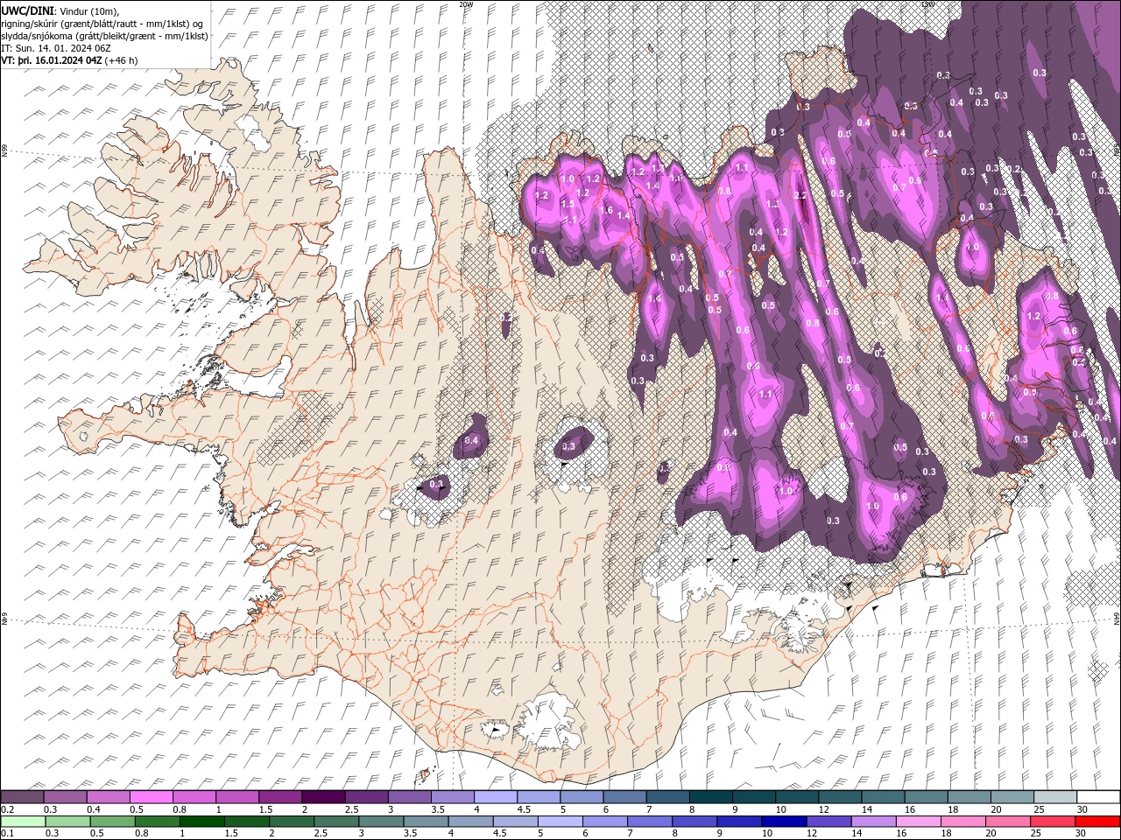Pick the snow legend swatch for 6–7 mm
Screen dimensions: 1121x840
624,797
